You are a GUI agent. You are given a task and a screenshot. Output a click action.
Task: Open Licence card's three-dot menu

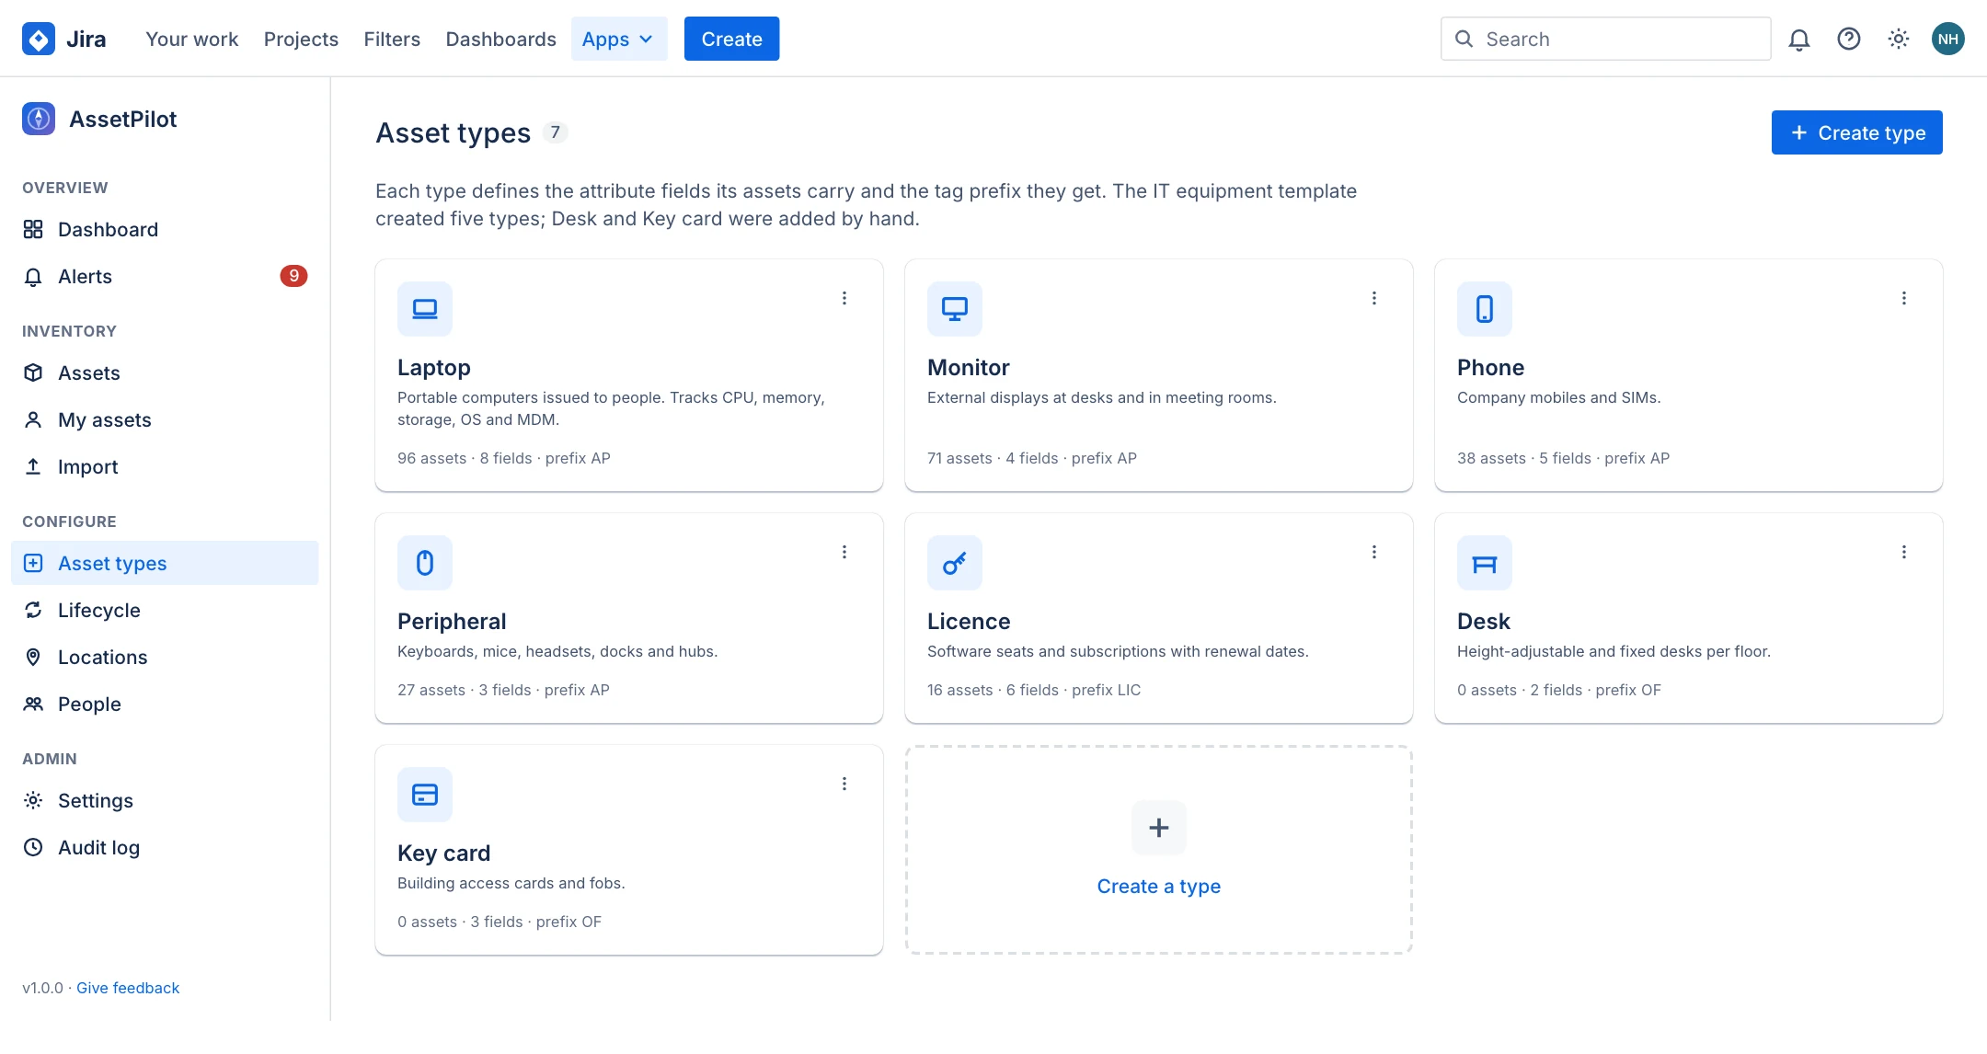point(1373,552)
